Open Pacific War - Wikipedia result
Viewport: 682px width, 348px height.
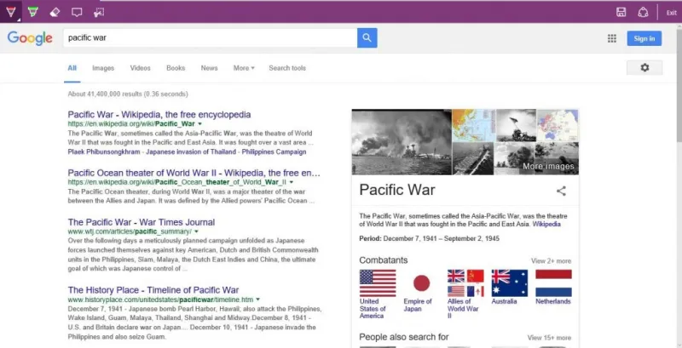[x=159, y=115]
